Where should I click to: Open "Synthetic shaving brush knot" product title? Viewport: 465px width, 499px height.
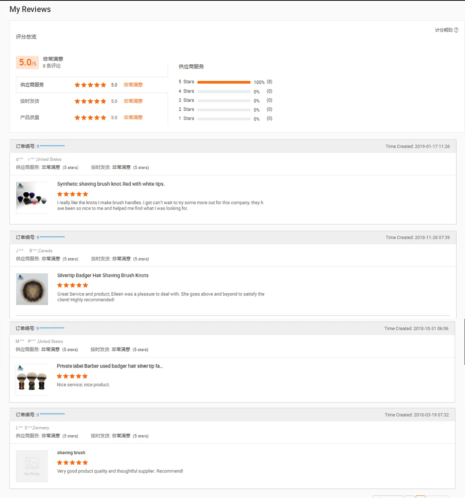pyautogui.click(x=111, y=184)
